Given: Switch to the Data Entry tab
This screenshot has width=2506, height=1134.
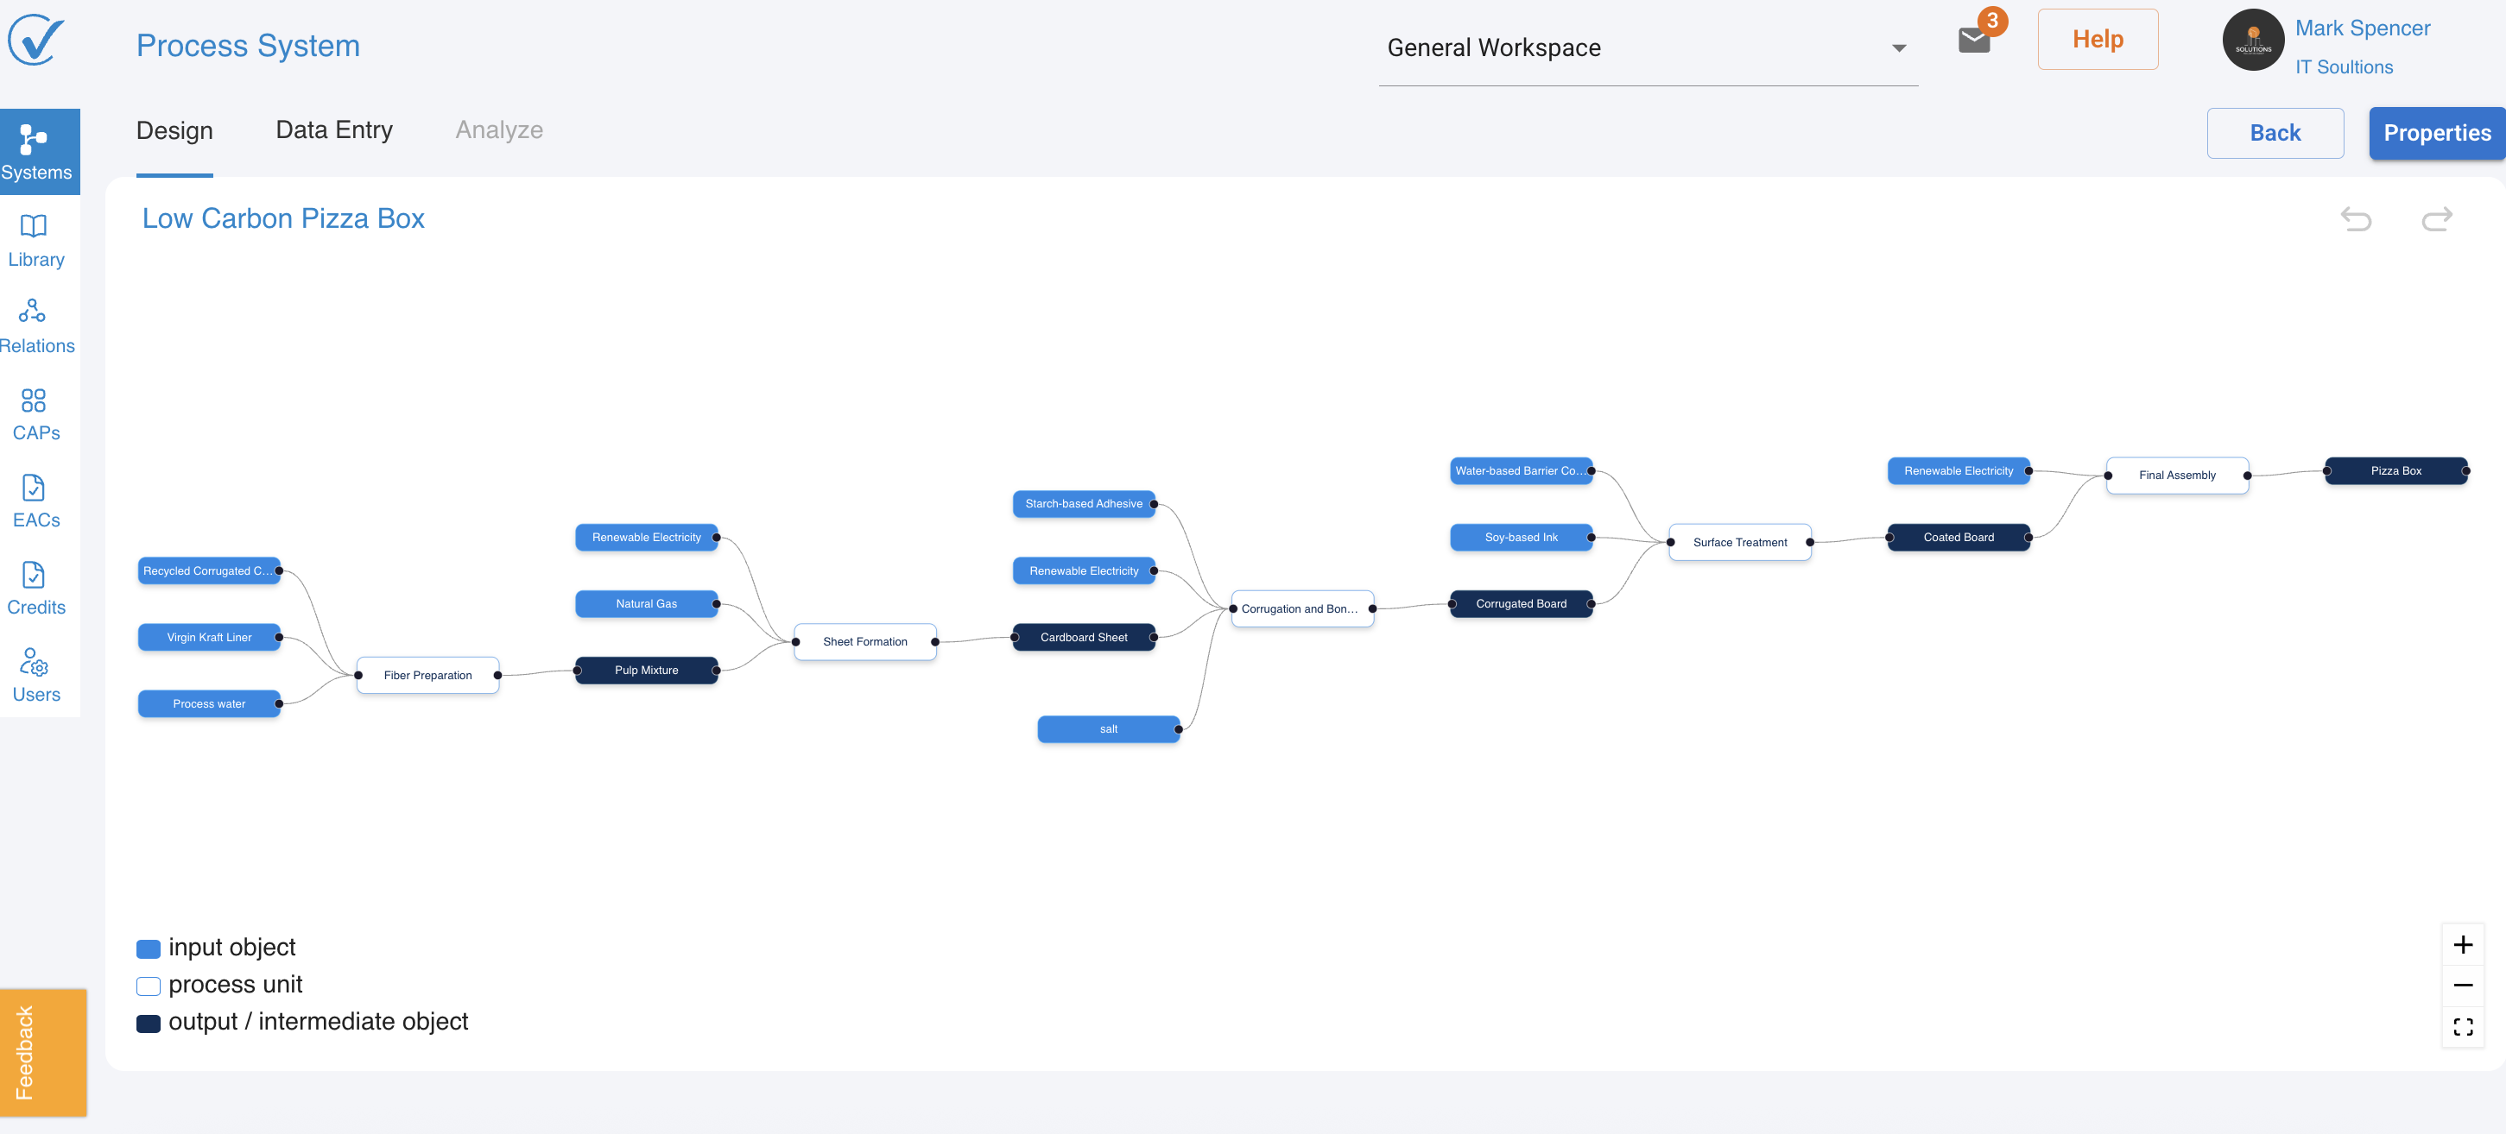Looking at the screenshot, I should (x=333, y=130).
